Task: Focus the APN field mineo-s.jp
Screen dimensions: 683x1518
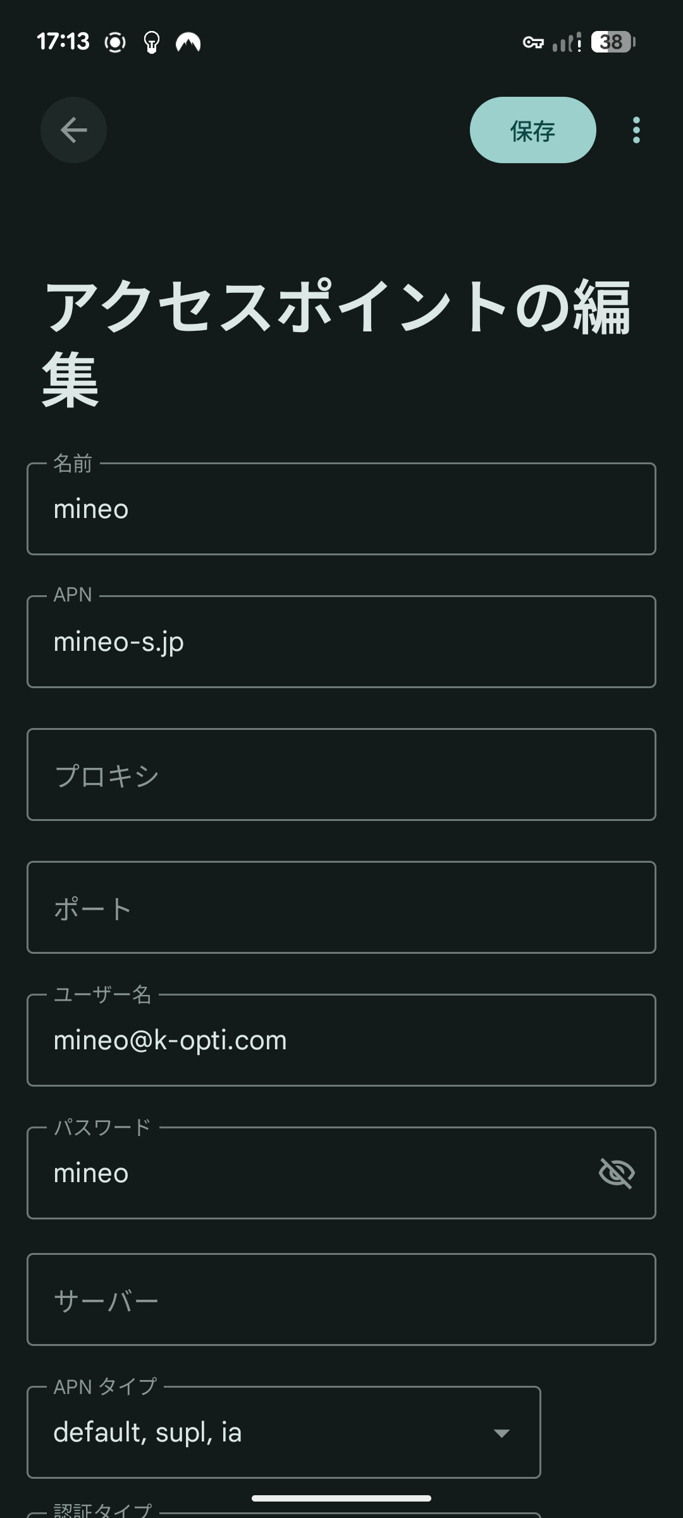Action: [341, 642]
